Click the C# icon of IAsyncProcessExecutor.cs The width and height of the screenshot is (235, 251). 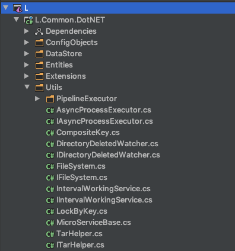pyautogui.click(x=50, y=122)
